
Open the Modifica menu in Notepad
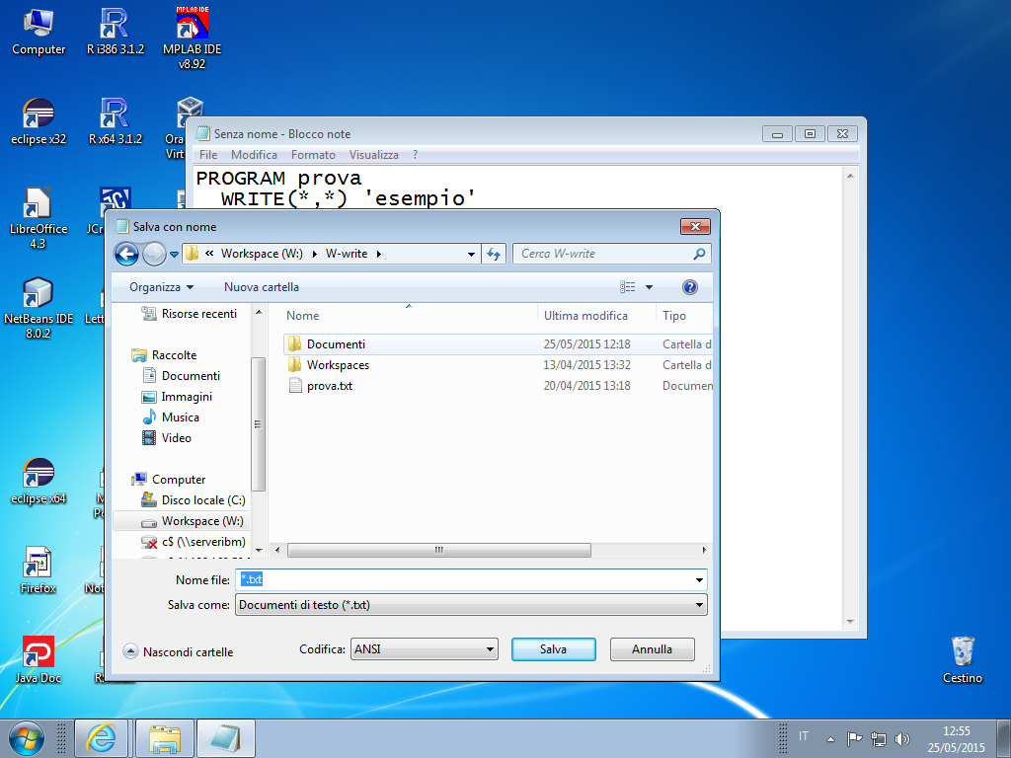254,155
